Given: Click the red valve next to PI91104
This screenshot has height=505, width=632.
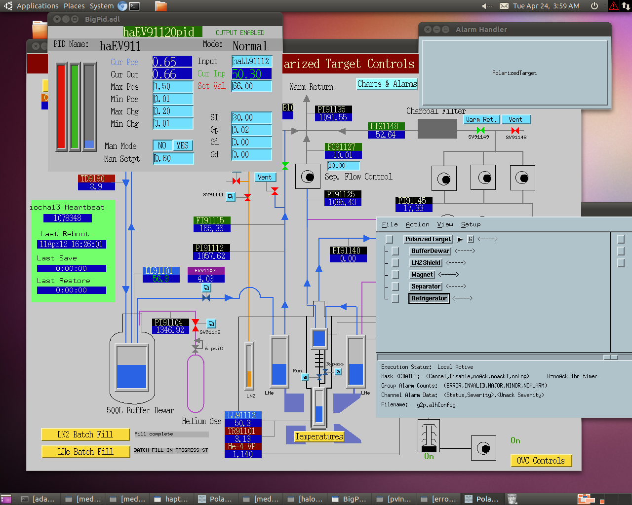Looking at the screenshot, I should coord(196,325).
